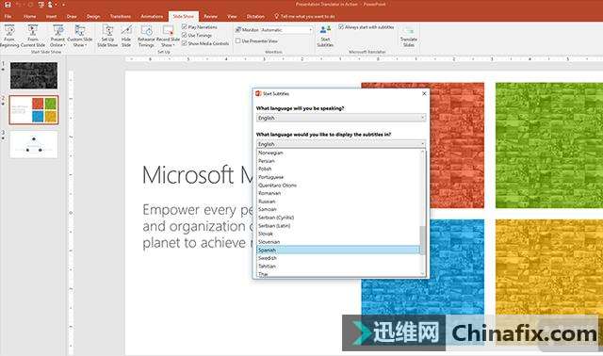Open the Monitor Automatic dropdown
The width and height of the screenshot is (603, 356).
tap(286, 29)
